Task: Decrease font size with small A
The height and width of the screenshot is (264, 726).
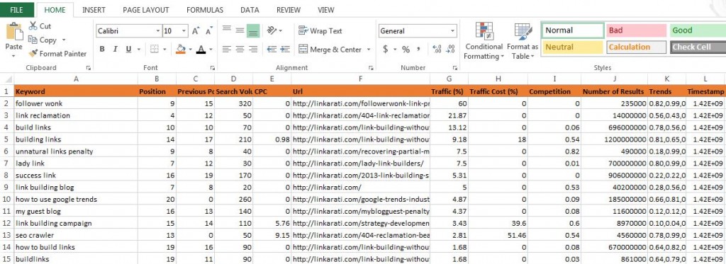Action: pyautogui.click(x=209, y=31)
